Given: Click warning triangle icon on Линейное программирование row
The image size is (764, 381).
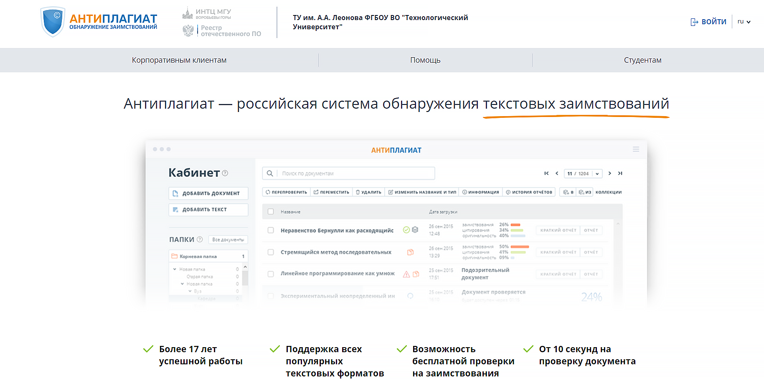Looking at the screenshot, I should point(406,274).
